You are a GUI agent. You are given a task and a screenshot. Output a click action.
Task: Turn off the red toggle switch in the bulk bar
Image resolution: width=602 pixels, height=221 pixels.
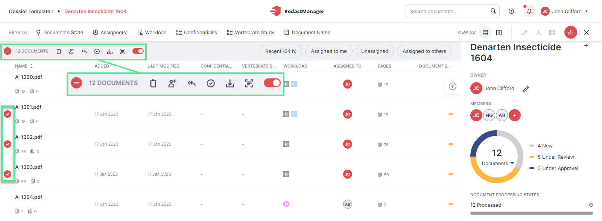[138, 51]
